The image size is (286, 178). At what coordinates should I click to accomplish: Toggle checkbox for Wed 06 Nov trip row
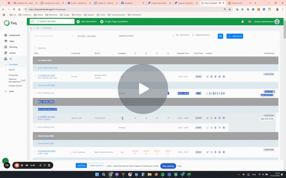[x=35, y=151]
